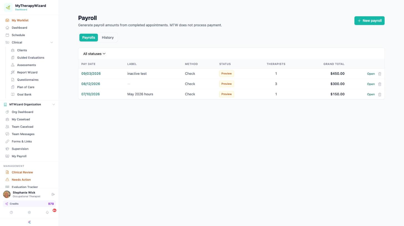Switch to the Payrolls tab
The width and height of the screenshot is (404, 226).
pos(89,37)
